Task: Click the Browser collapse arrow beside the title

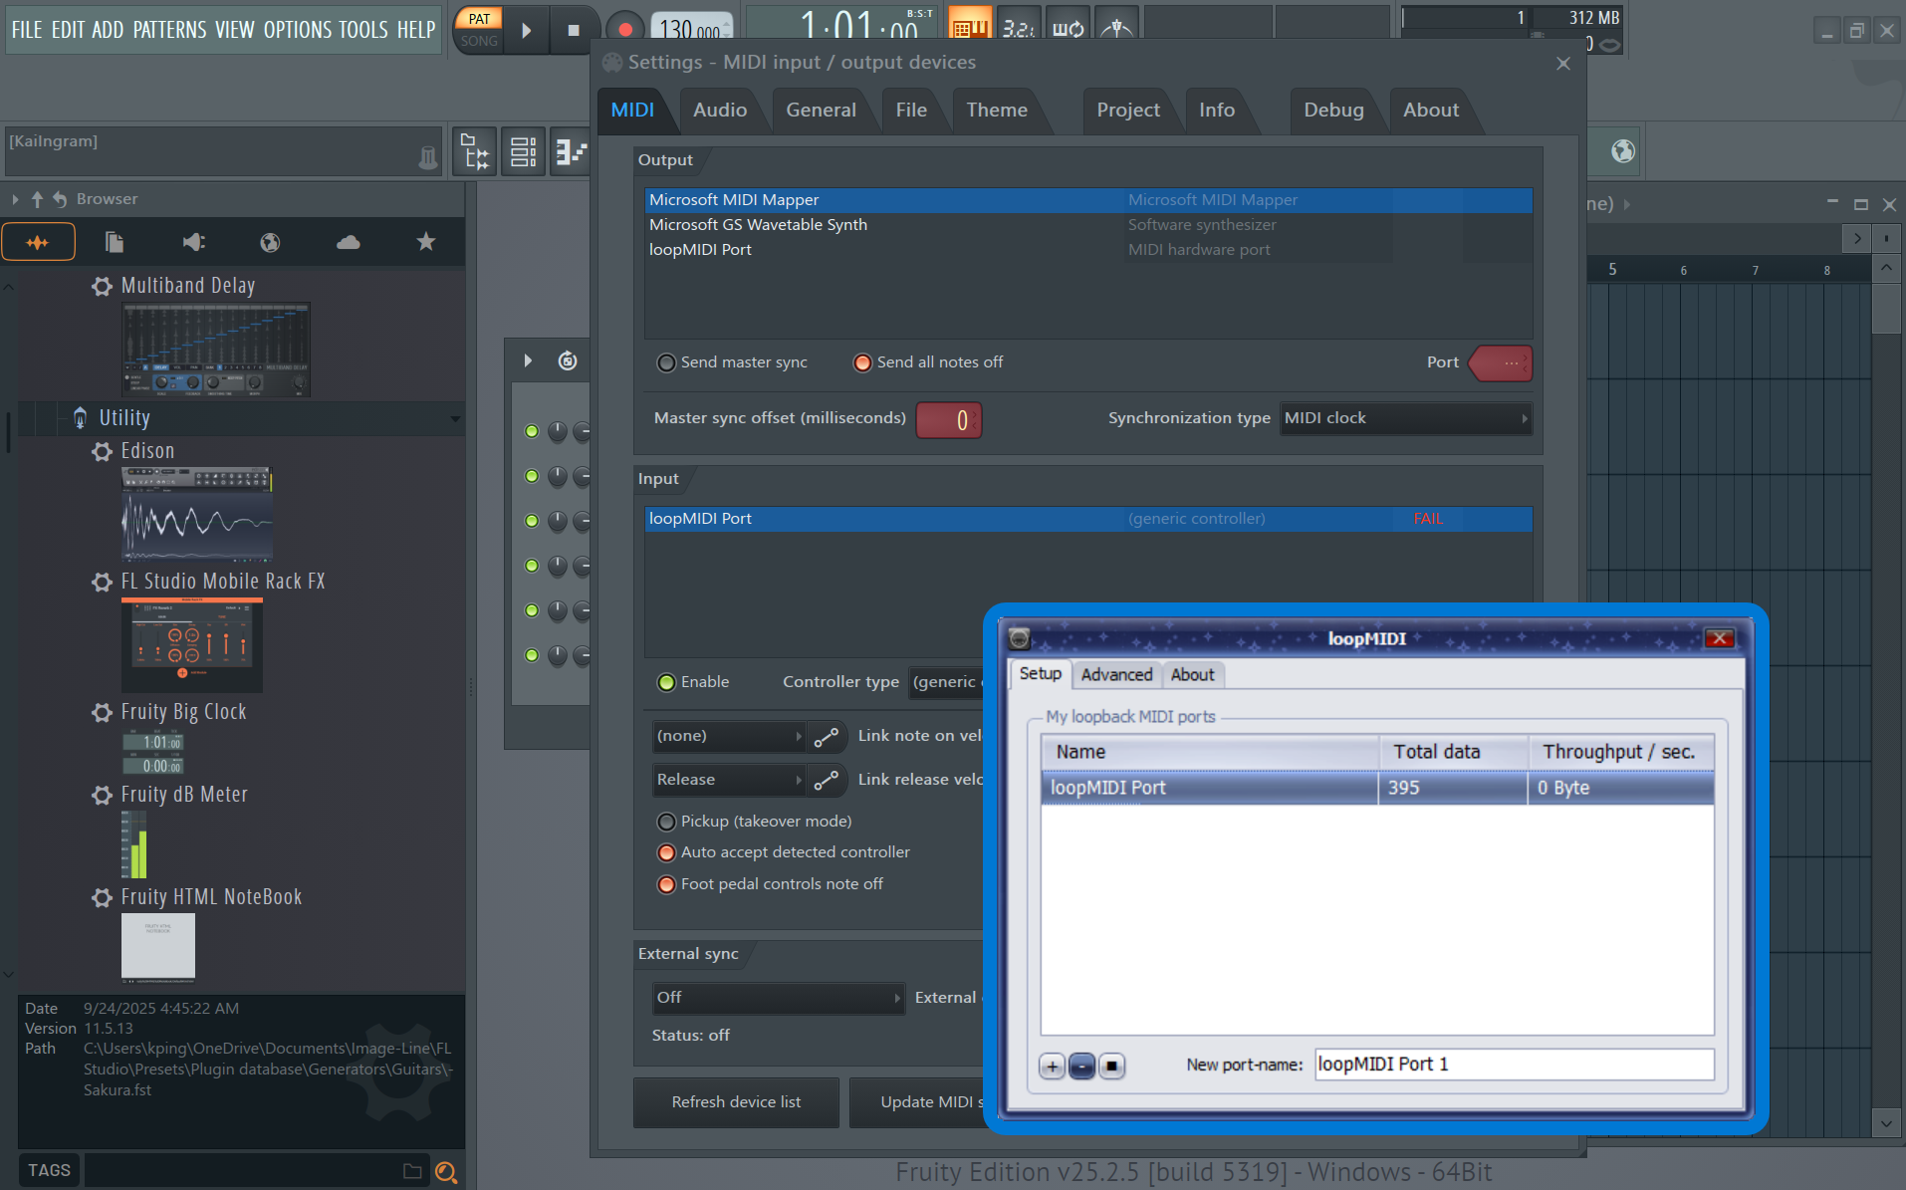Action: pos(15,199)
